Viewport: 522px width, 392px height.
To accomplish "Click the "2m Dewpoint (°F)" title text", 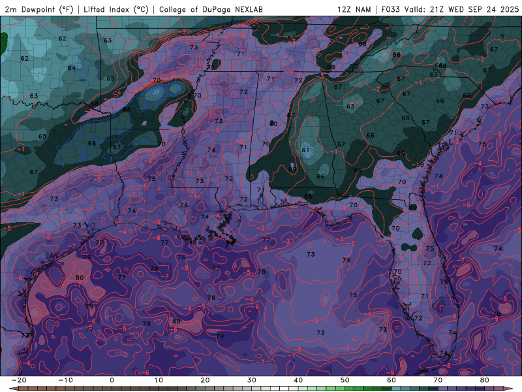I will (x=39, y=9).
